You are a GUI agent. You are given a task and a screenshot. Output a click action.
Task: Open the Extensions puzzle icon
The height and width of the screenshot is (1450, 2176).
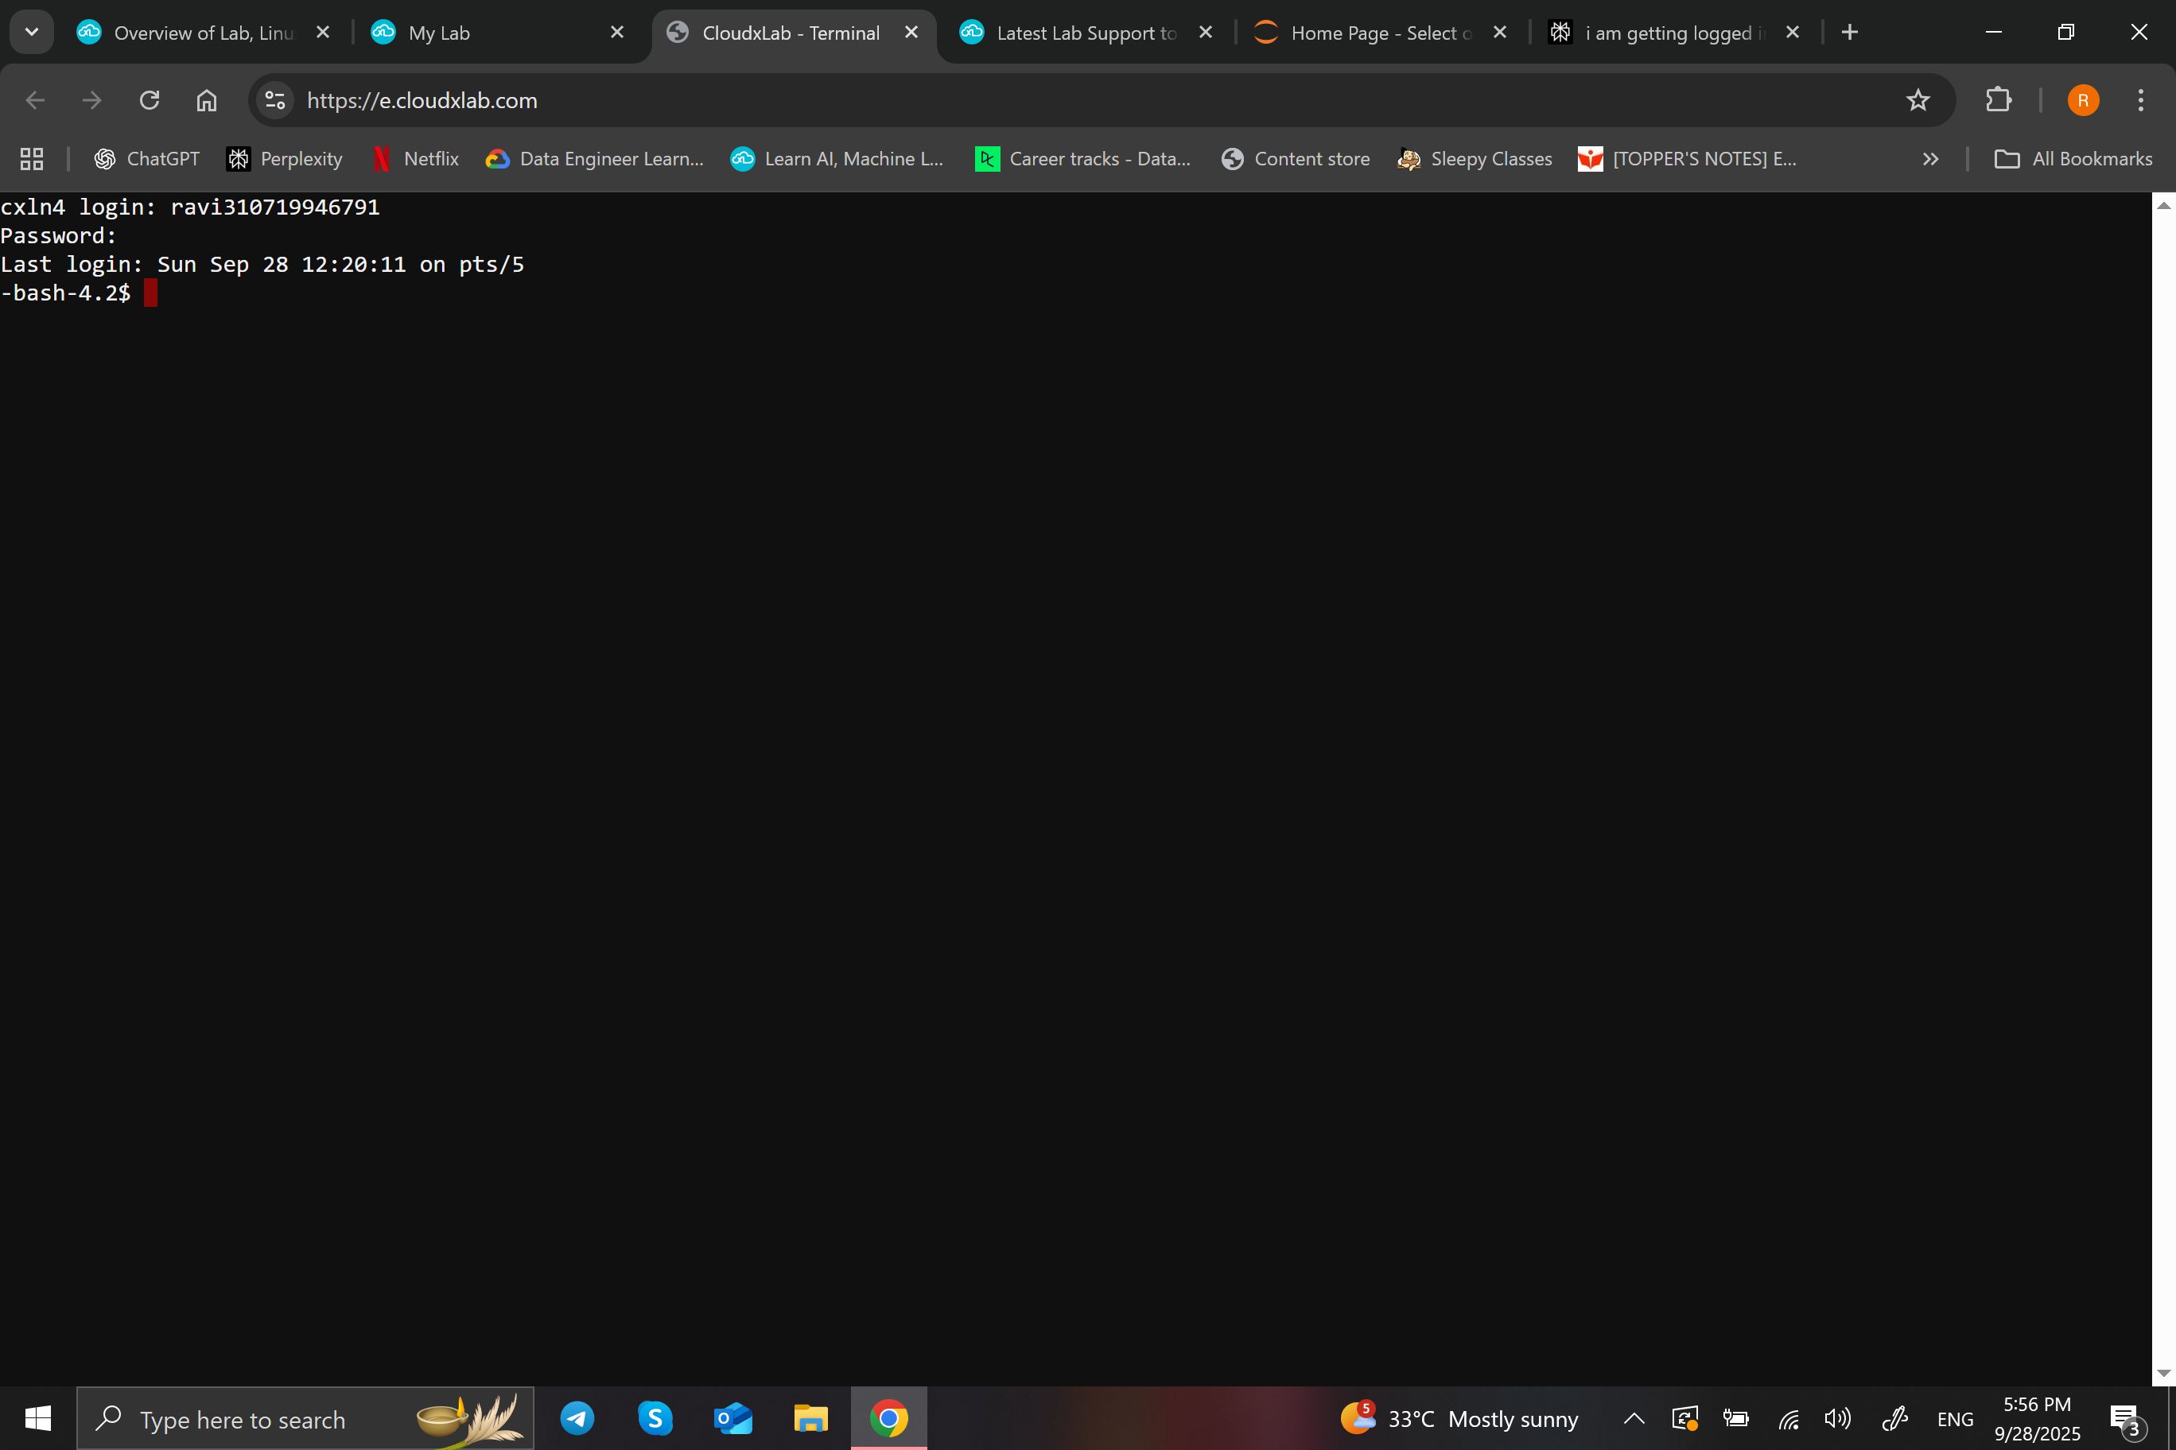(x=1997, y=100)
